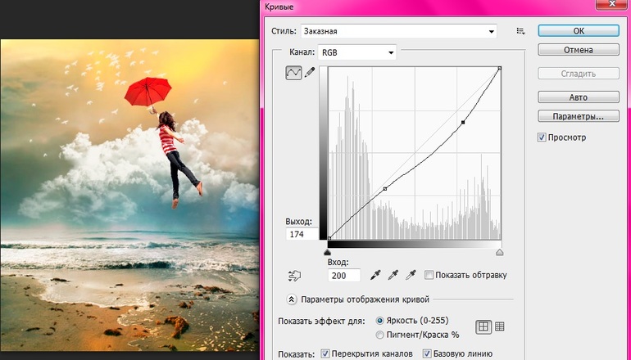
Task: Click the OK button
Action: click(x=578, y=31)
